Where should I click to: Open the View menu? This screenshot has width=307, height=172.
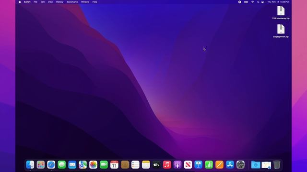(x=50, y=2)
